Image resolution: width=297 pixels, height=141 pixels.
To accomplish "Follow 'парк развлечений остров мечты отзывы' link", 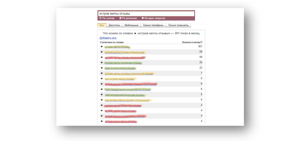I will [x=128, y=90].
